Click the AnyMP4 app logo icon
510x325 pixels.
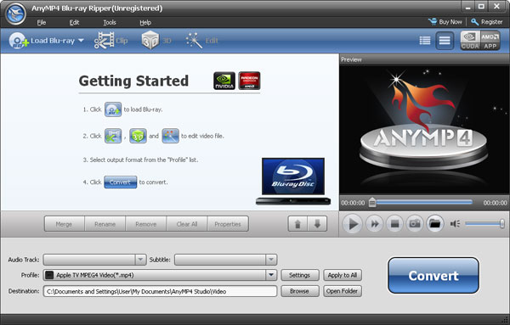[15, 14]
